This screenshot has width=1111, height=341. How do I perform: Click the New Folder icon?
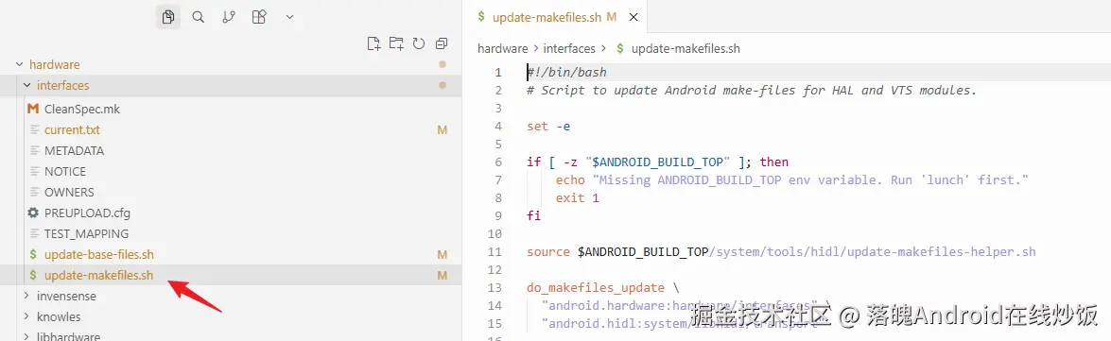tap(396, 43)
